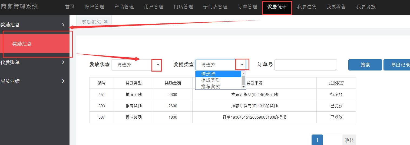This screenshot has height=145, width=410.
Task: Click the 1800 amount cell
Action: click(173, 117)
